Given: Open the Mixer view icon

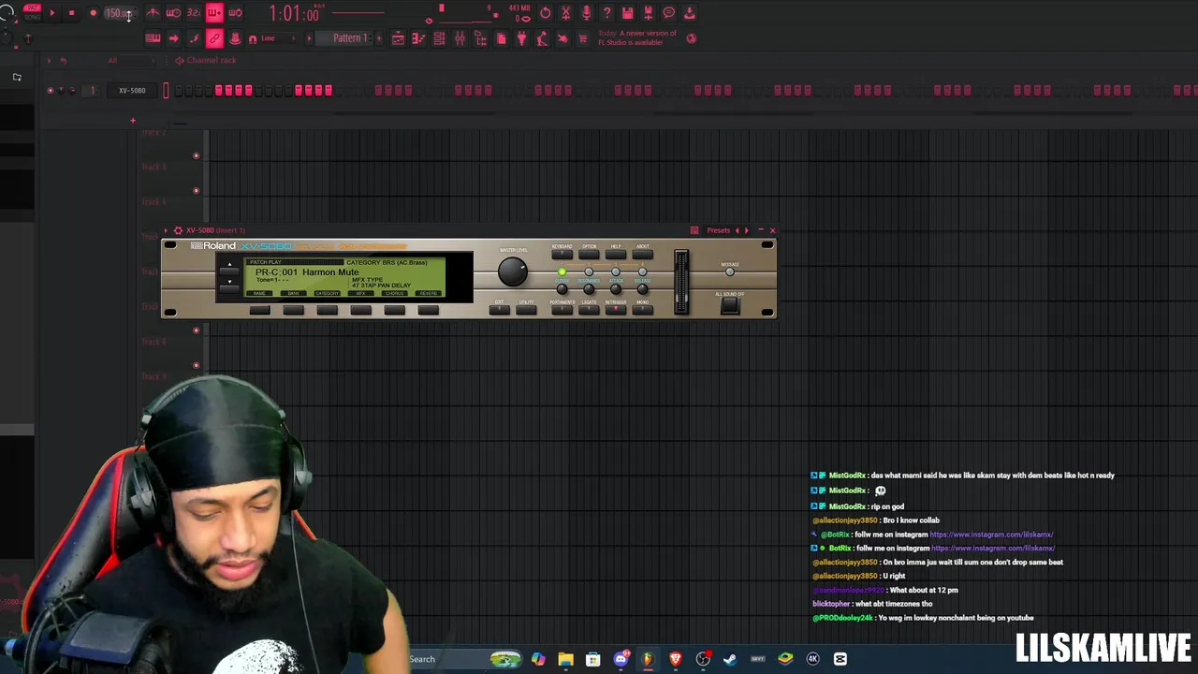Looking at the screenshot, I should [x=460, y=38].
